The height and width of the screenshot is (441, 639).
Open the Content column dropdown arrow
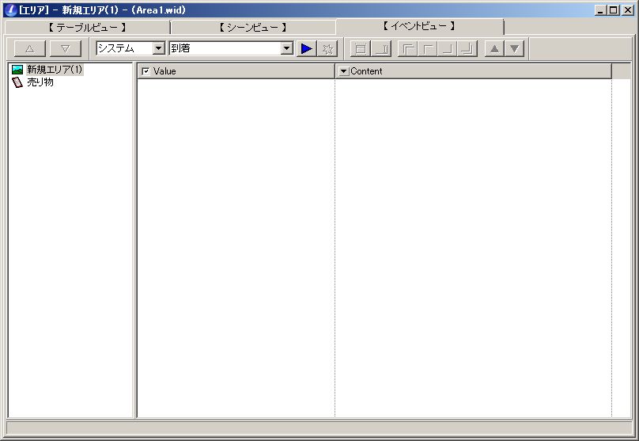pos(343,71)
